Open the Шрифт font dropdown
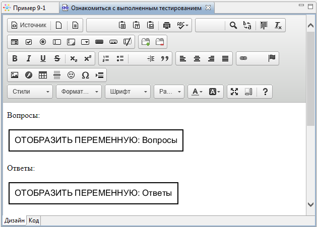 click(128, 92)
